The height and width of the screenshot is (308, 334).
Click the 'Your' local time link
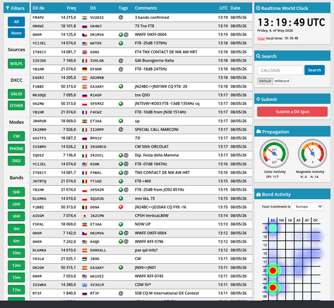[261, 38]
